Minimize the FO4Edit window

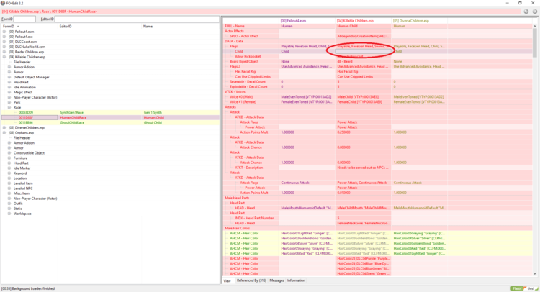click(x=508, y=3)
